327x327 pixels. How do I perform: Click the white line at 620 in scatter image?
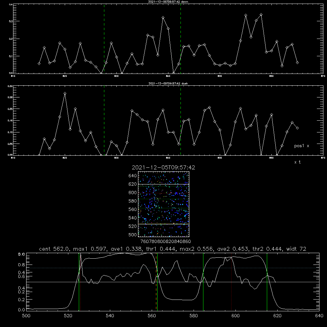tap(163, 184)
